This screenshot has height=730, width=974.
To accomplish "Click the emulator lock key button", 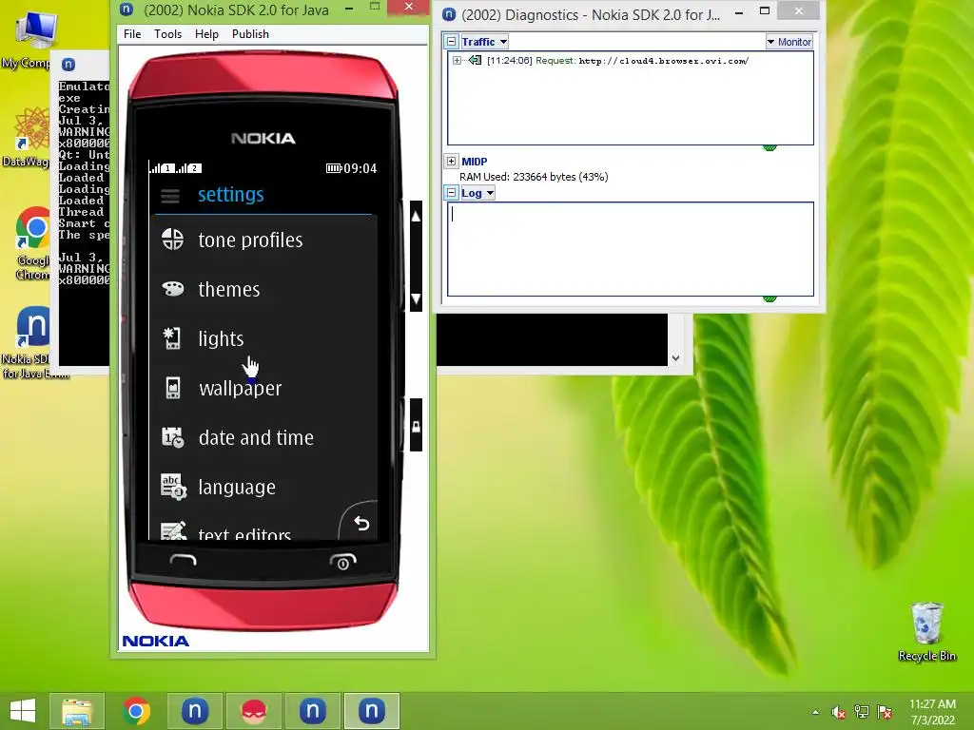I will coord(417,426).
